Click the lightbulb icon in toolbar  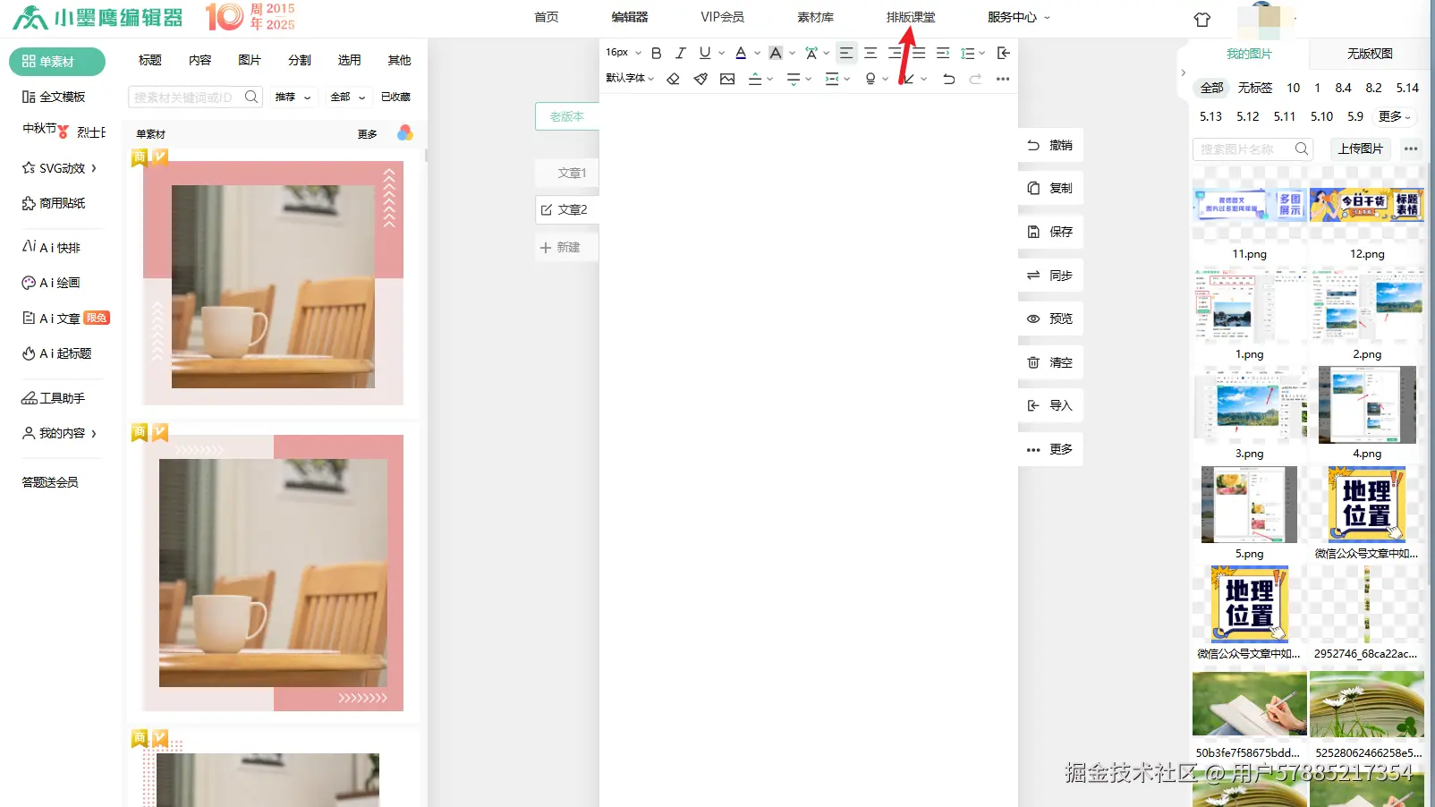[870, 79]
